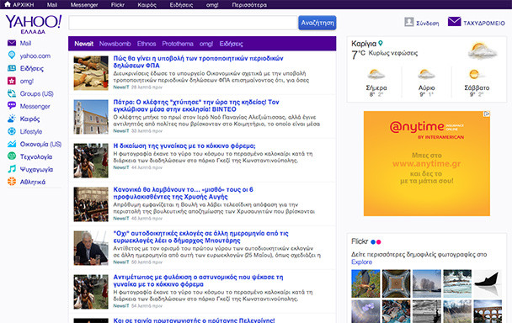Viewport: 512px width, 323px height.
Task: Click the Lifestyle sidebar icon
Action: tap(12, 131)
